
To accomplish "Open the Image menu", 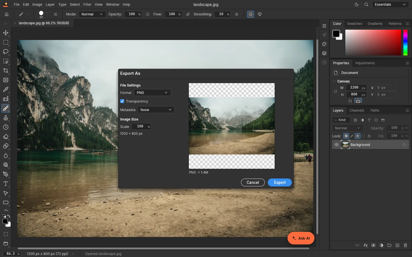I will (x=37, y=4).
